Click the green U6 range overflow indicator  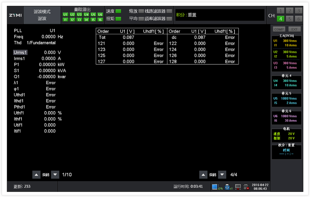tap(100, 15)
